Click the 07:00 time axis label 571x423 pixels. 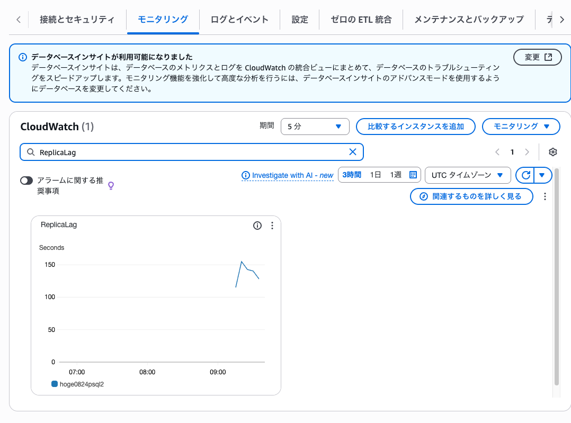pos(77,372)
